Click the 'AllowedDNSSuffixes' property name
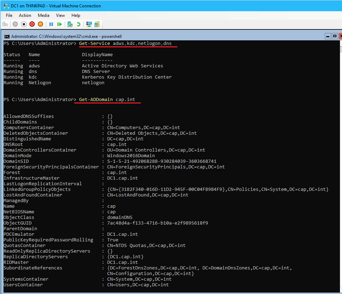The width and height of the screenshot is (342, 294). point(29,116)
